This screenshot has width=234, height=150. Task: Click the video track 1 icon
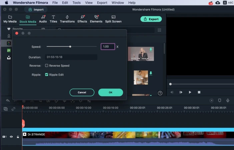[x=4, y=137]
